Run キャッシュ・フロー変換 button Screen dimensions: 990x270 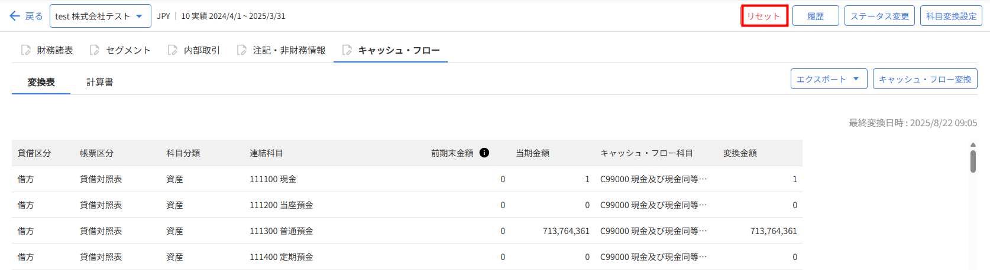coord(925,79)
